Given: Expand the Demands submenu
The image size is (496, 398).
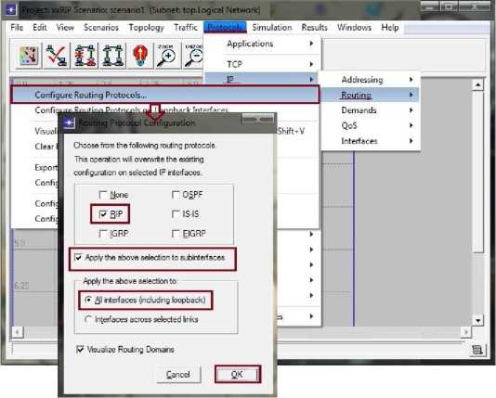Looking at the screenshot, I should pos(371,110).
